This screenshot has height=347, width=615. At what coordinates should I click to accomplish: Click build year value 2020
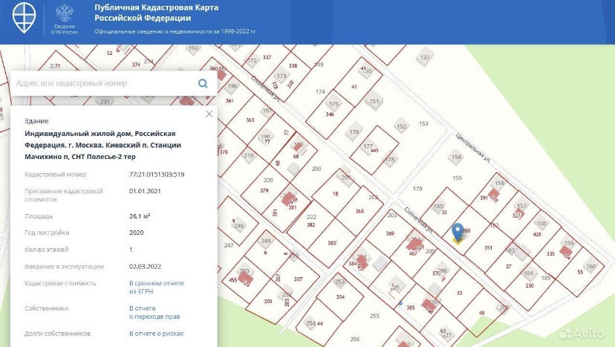click(136, 233)
